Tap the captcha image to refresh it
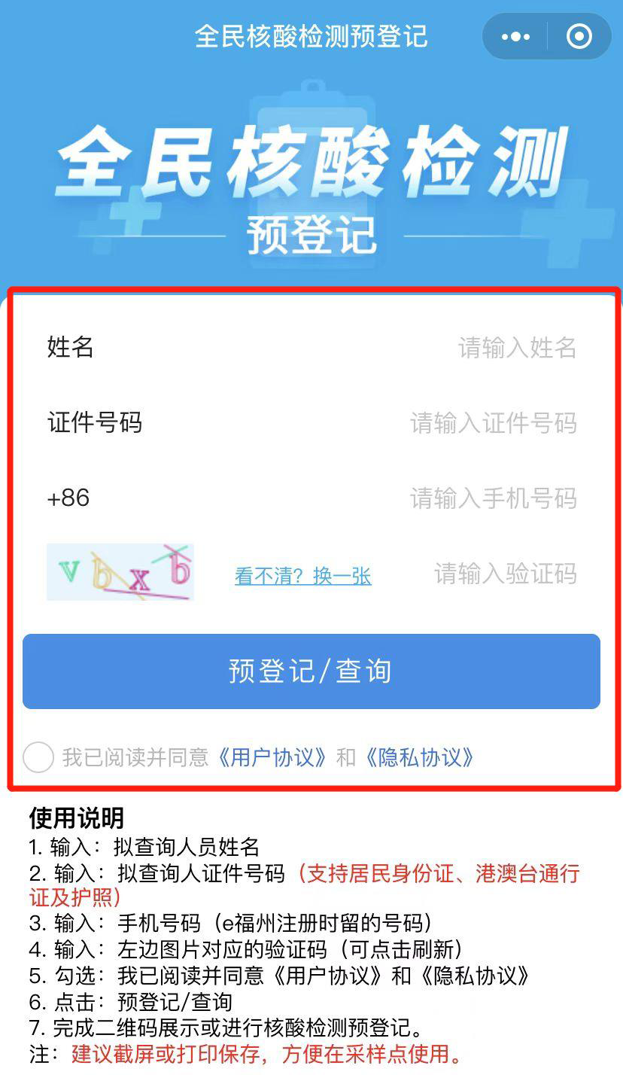623x1090 pixels. coord(120,572)
